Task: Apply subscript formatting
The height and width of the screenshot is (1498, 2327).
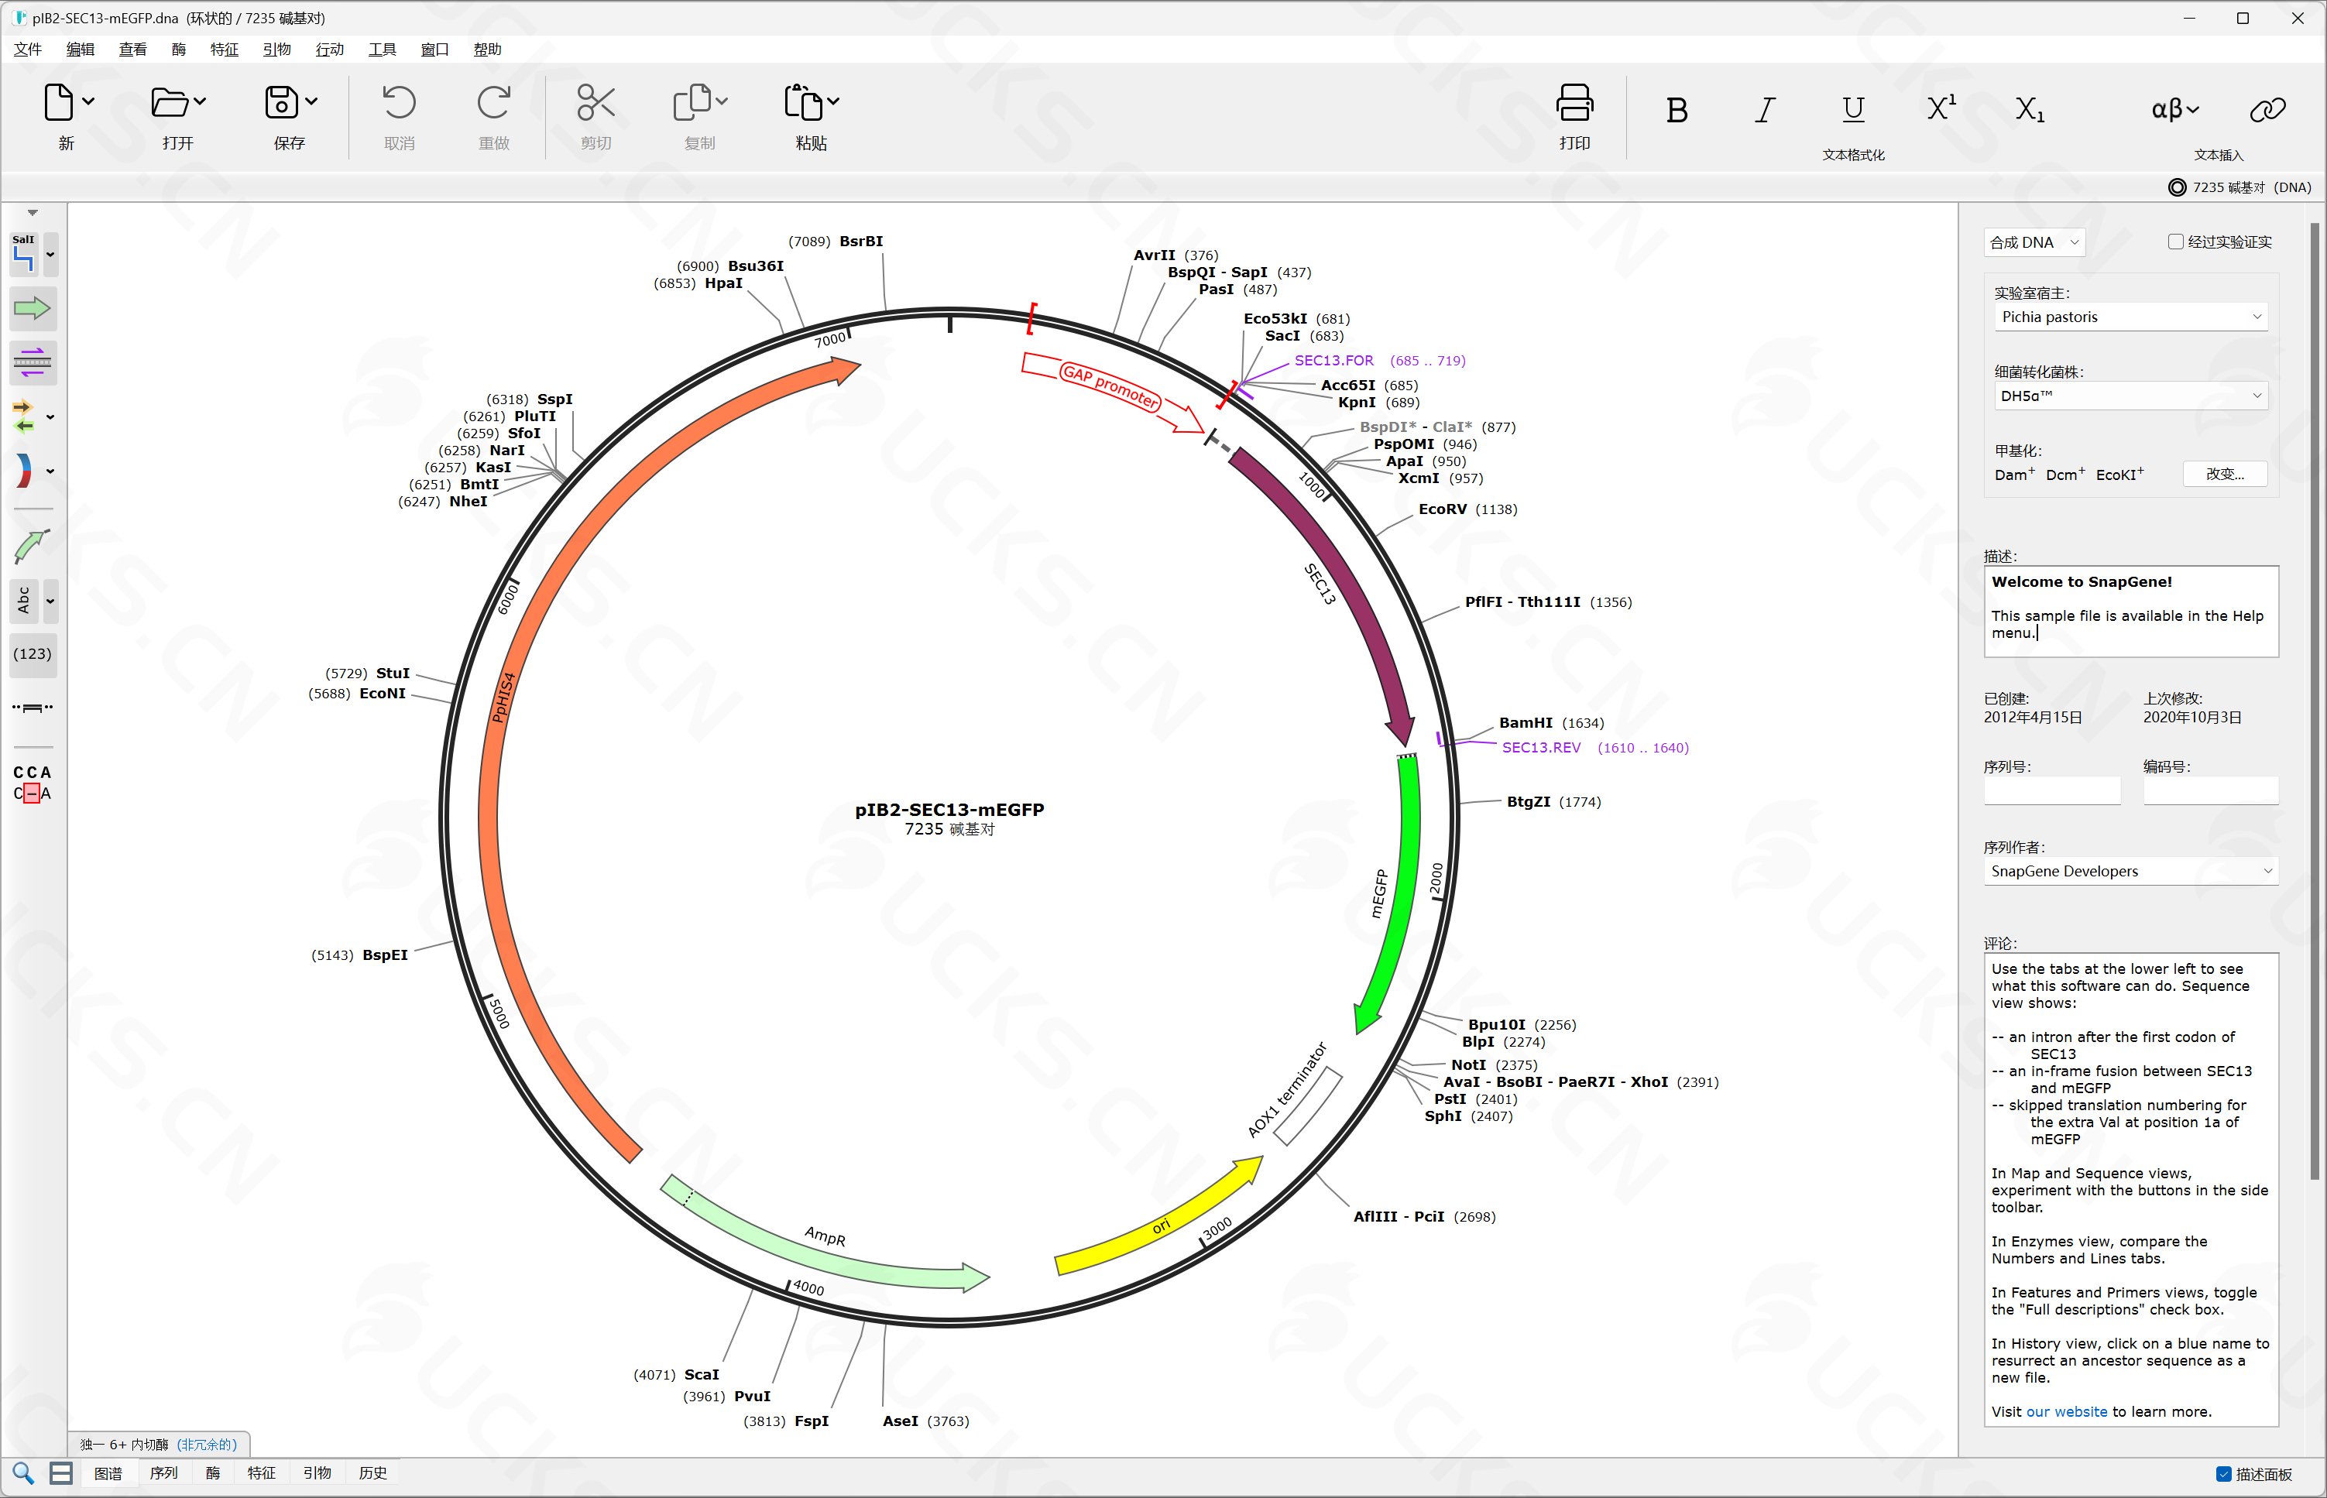Action: pyautogui.click(x=2030, y=110)
